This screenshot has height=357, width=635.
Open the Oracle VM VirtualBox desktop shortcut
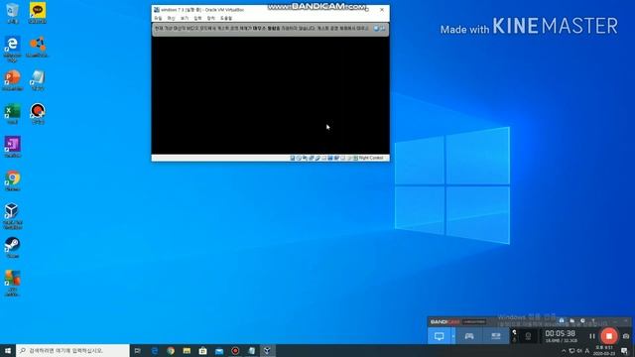13,216
